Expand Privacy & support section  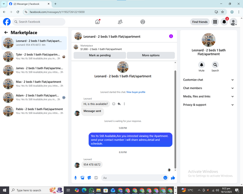[x=208, y=105]
